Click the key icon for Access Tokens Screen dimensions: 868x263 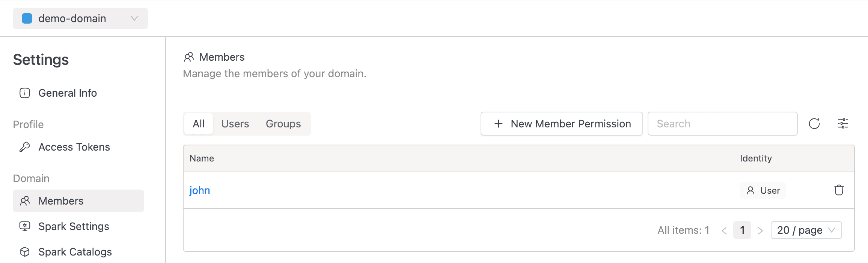[25, 147]
